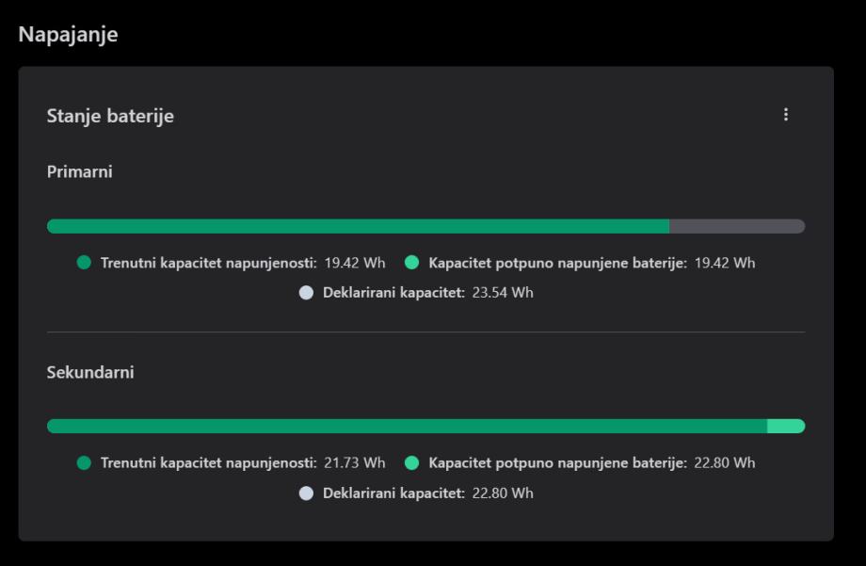Click the primary Deklarirani kapacitet label
Screen dimensions: 866x566
(x=394, y=293)
